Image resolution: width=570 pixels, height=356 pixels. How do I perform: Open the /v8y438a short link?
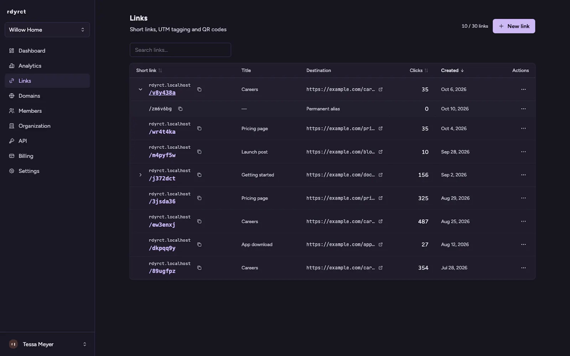point(162,93)
